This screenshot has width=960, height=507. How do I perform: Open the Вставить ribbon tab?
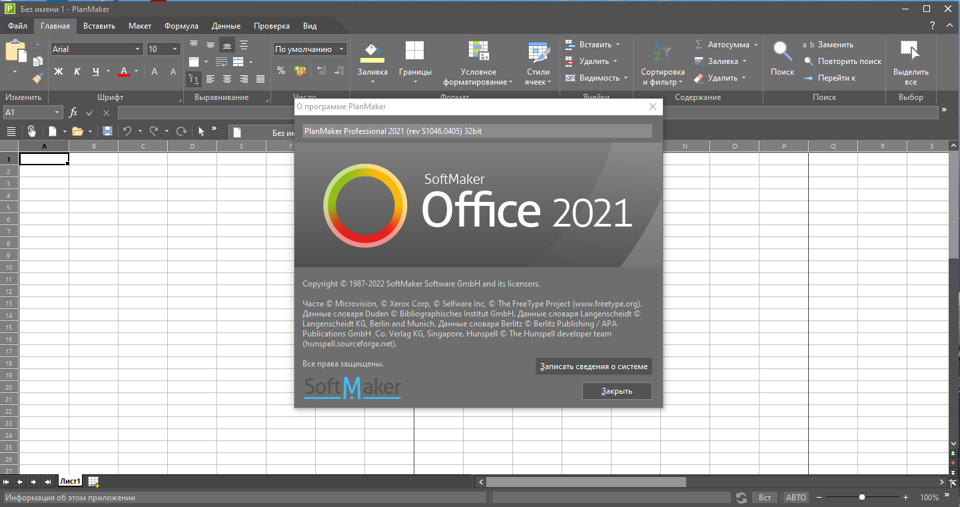click(99, 26)
